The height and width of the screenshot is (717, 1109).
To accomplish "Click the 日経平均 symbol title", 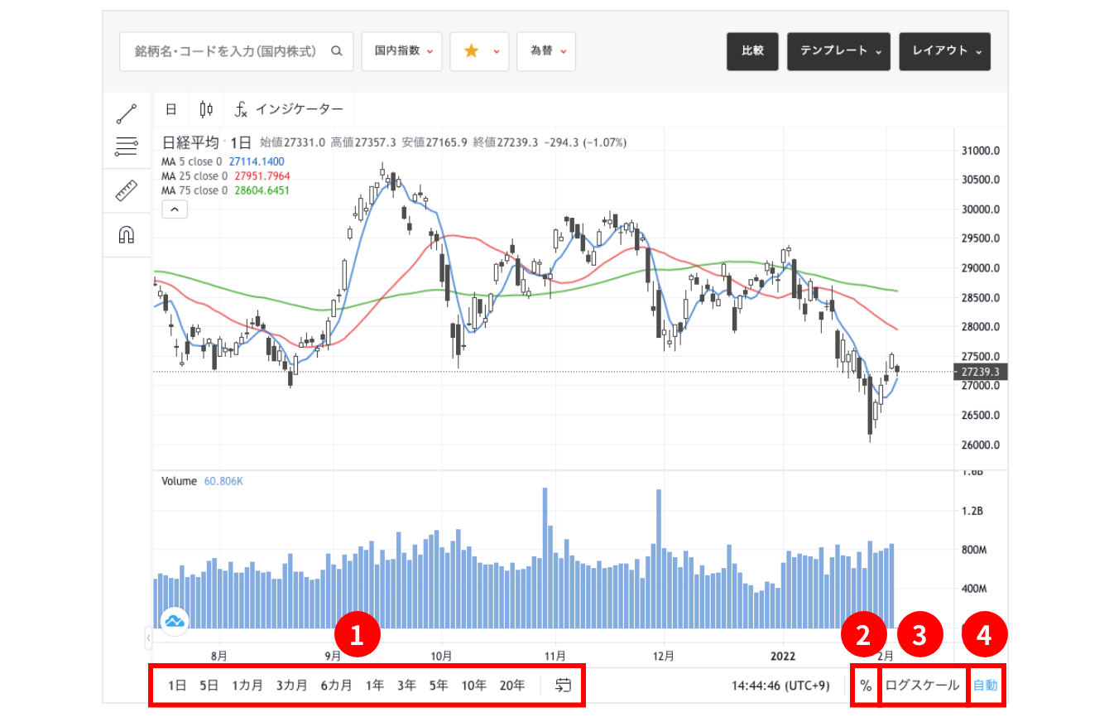I will tap(190, 142).
